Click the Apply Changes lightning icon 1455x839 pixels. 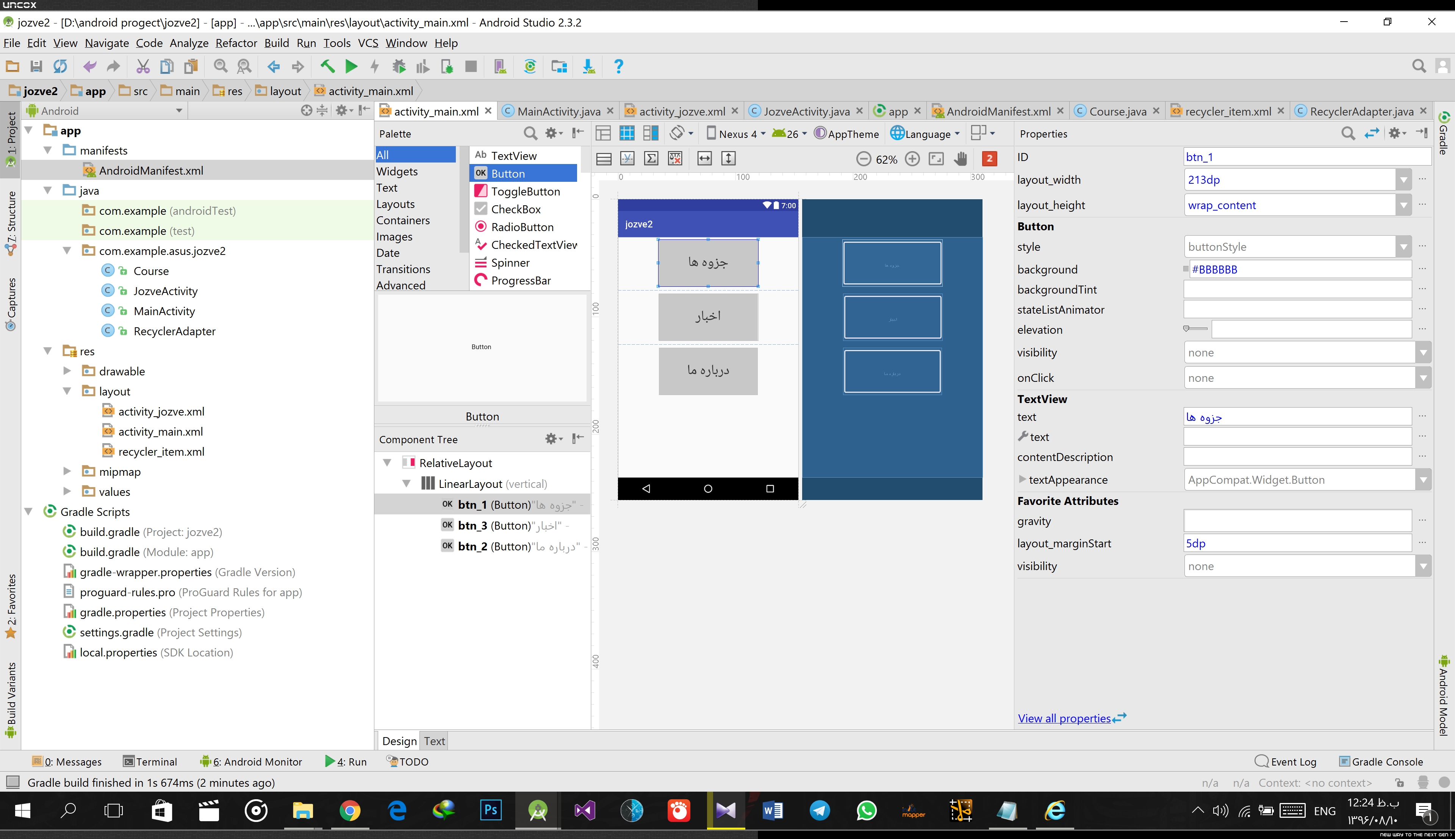point(375,67)
